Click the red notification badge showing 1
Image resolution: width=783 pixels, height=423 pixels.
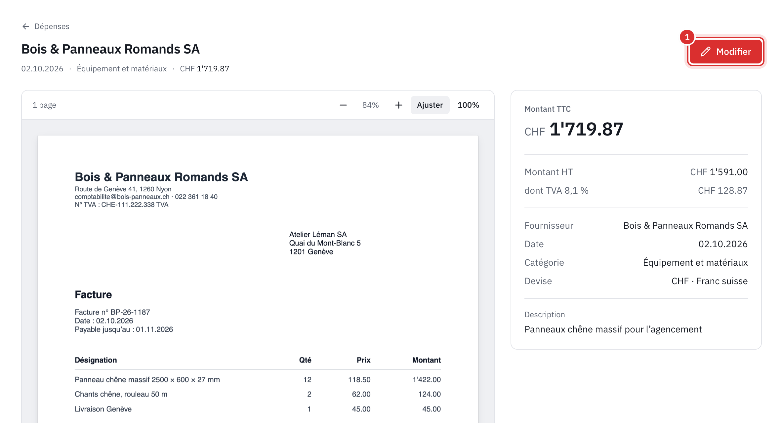point(687,37)
